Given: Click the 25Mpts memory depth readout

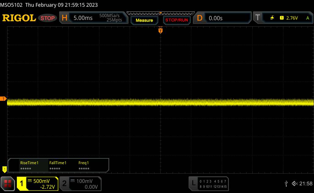Looking at the screenshot, I should coord(114,20).
